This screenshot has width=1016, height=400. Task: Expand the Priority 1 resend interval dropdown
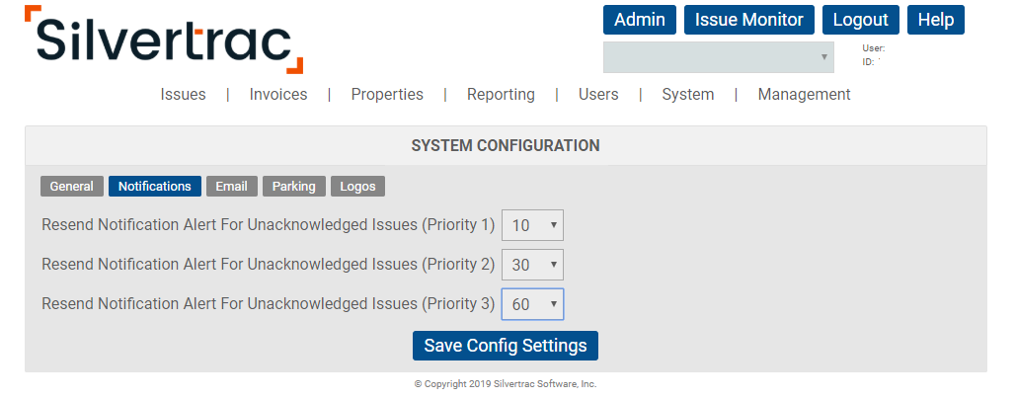click(x=532, y=225)
